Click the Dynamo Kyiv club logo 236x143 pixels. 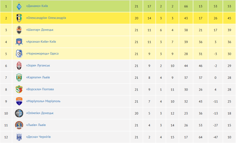(x=19, y=6)
